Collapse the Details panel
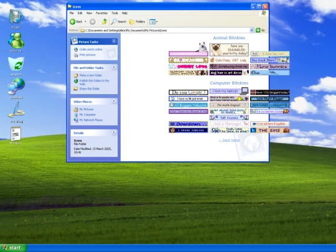 114,133
